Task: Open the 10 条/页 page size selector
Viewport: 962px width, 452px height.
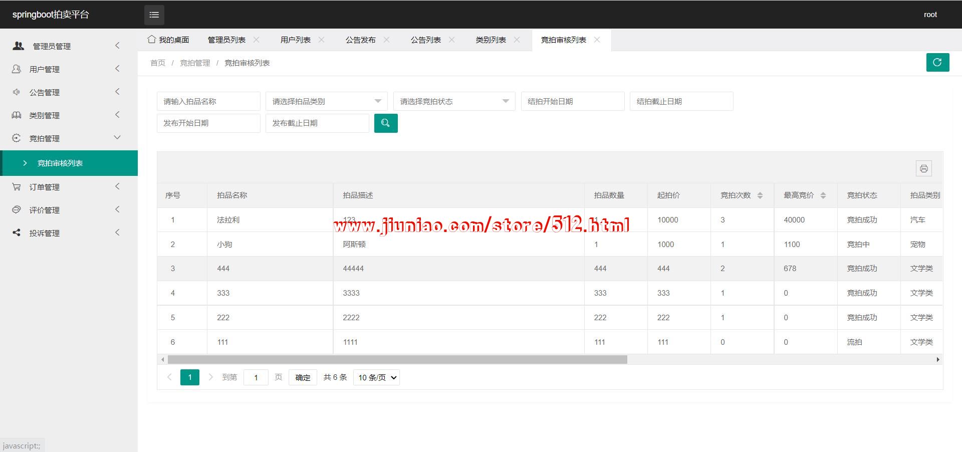Action: (376, 377)
